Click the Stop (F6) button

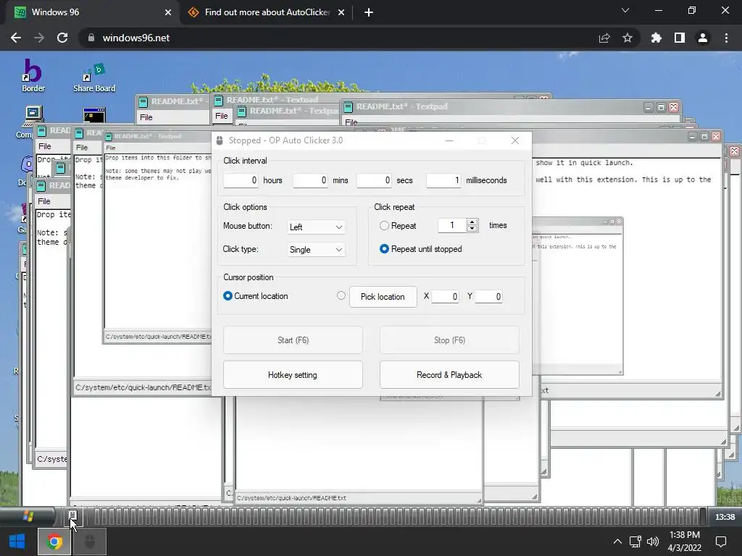(449, 340)
